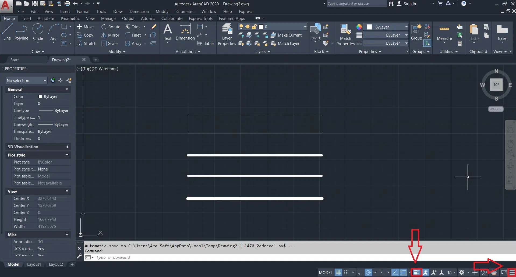Select the Line drawing tool
This screenshot has height=277, width=516.
[x=7, y=32]
